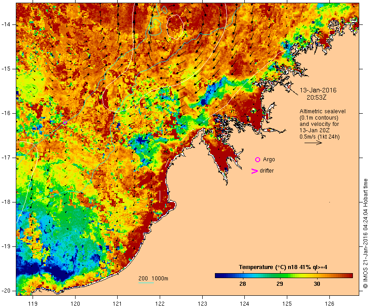The image size is (371, 308).
Task: Click the '(0.1m contours)' caption line
Action: point(319,118)
